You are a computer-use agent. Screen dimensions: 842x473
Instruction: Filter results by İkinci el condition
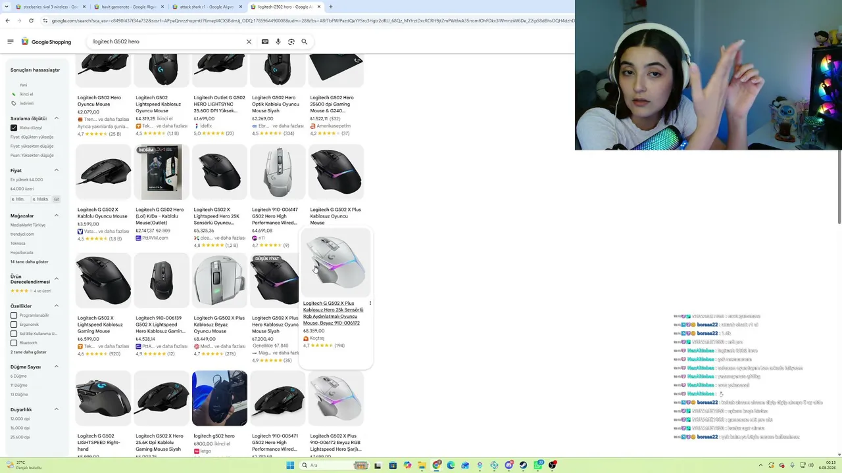[26, 94]
